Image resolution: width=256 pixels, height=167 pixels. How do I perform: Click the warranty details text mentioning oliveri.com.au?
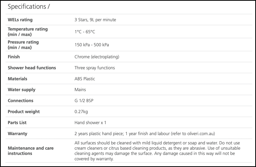(145, 134)
